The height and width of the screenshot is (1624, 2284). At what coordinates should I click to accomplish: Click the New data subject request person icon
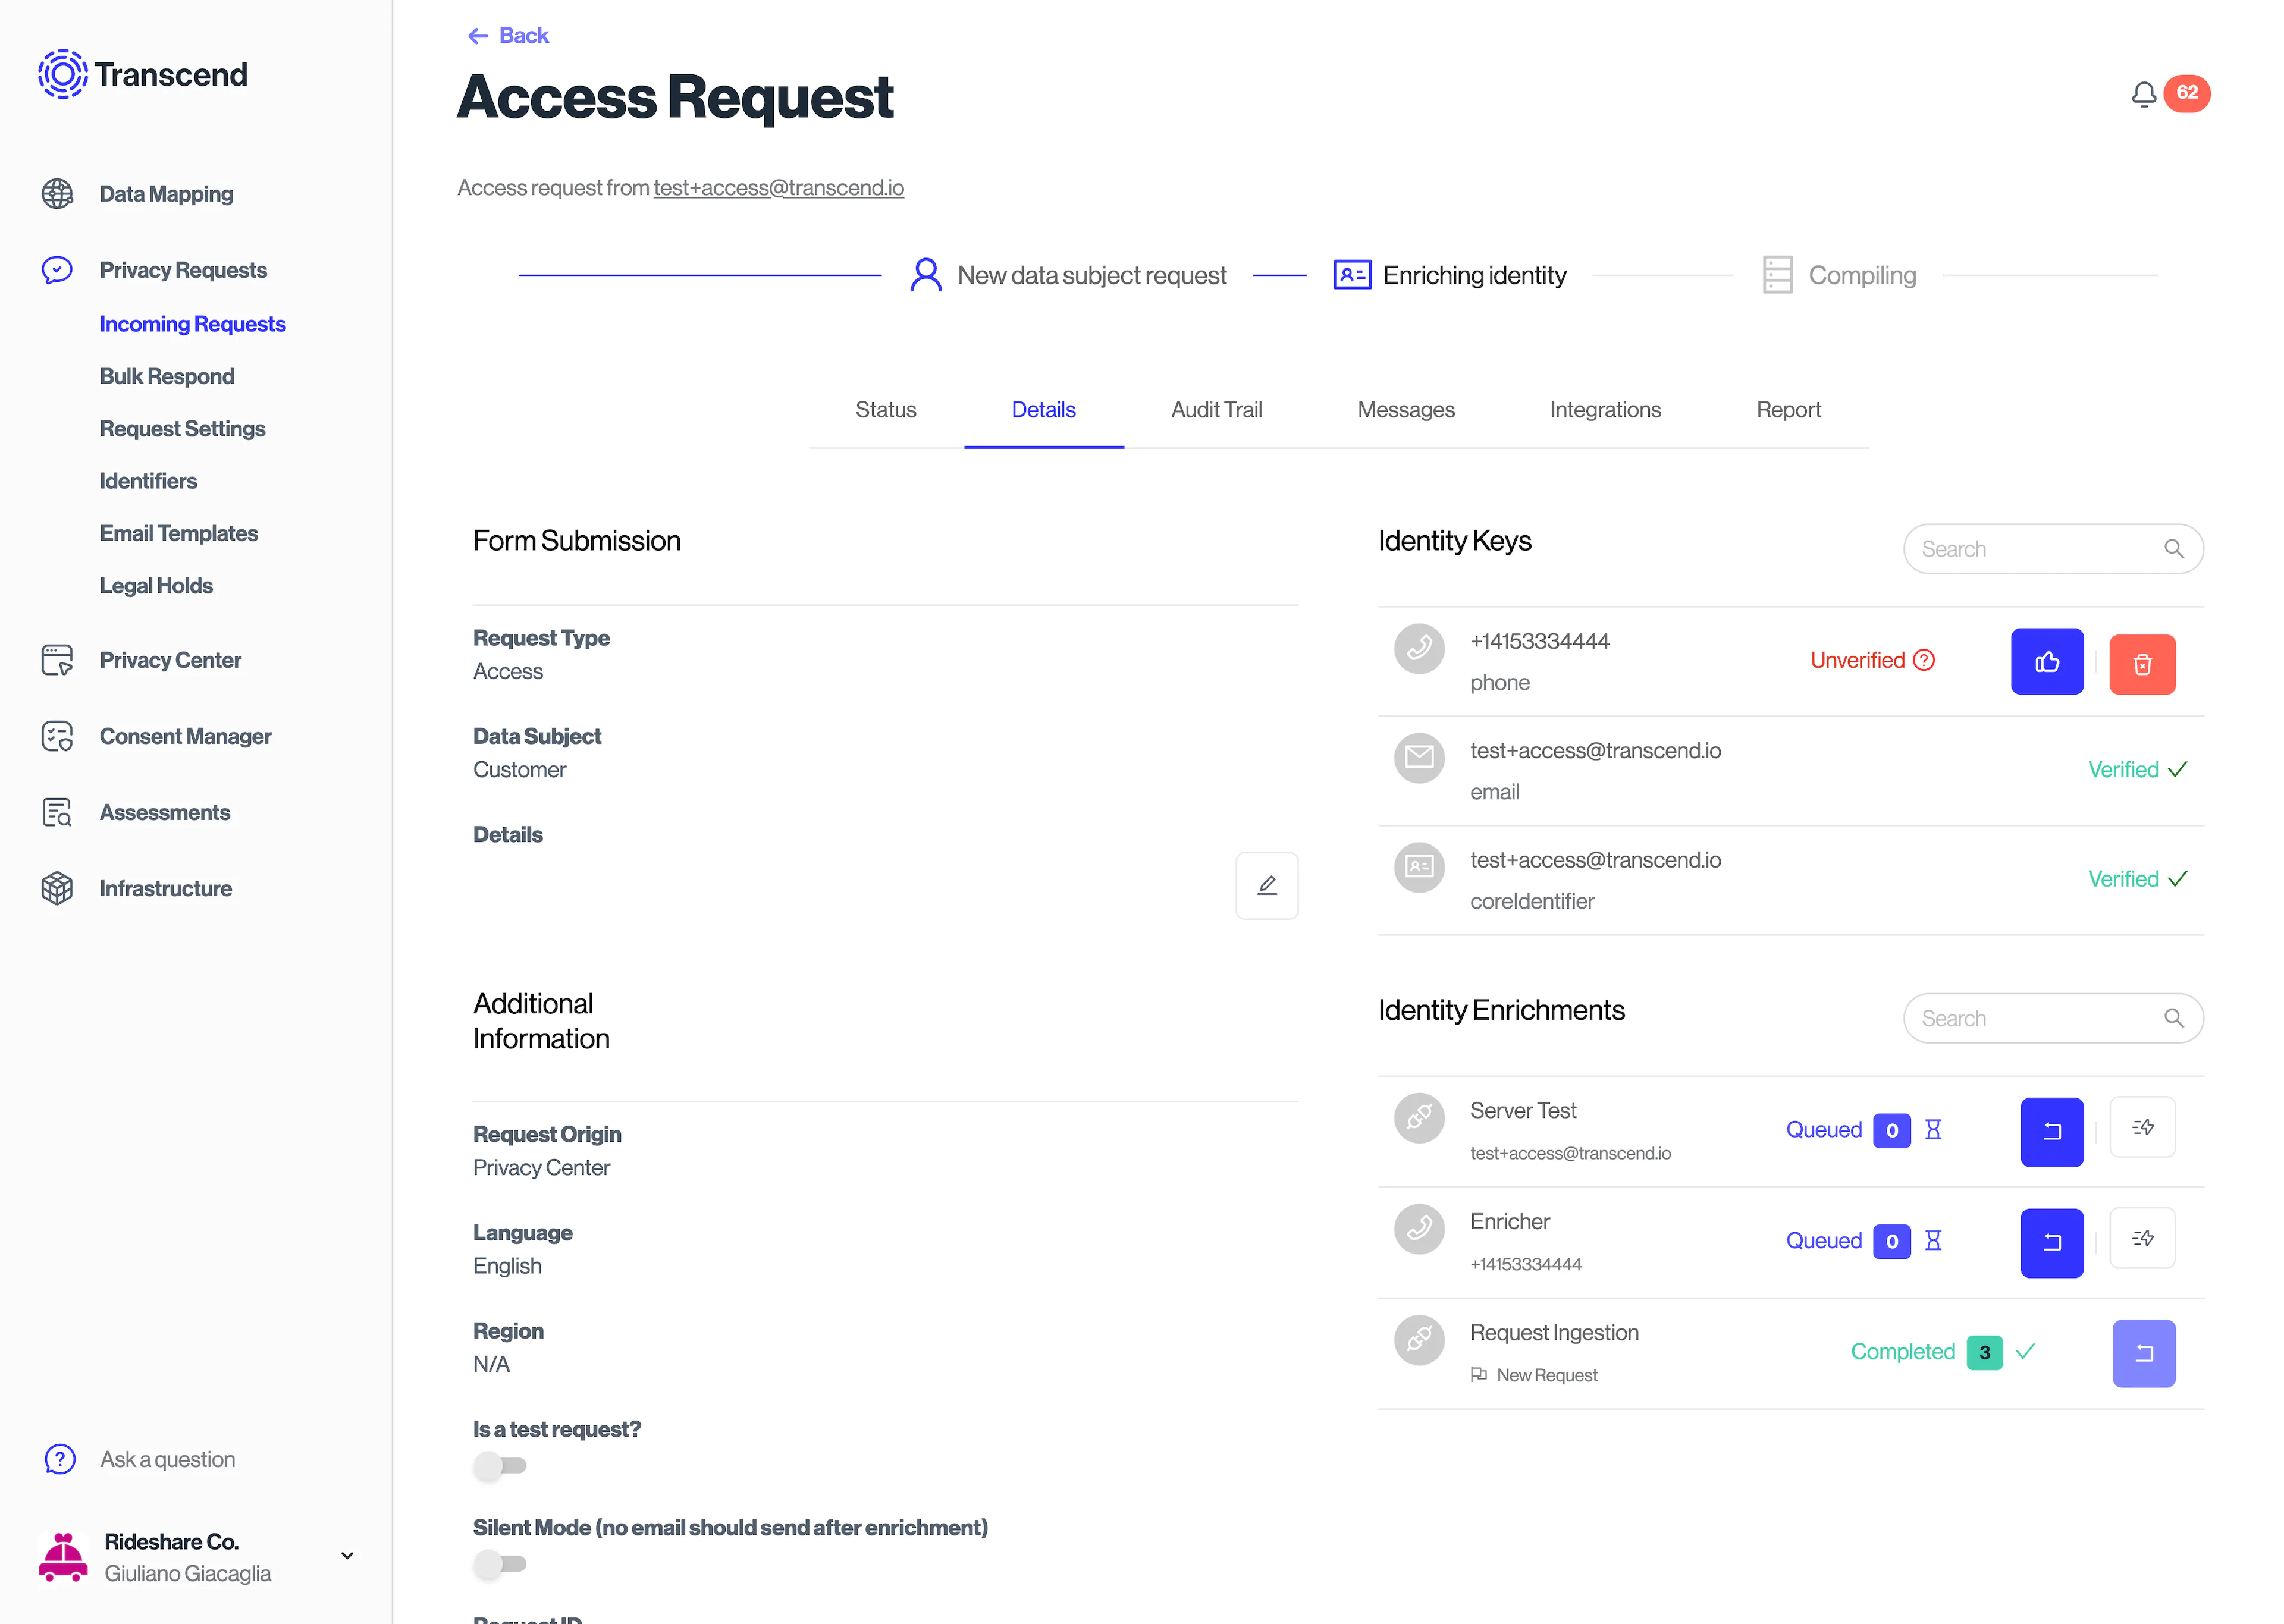click(925, 275)
